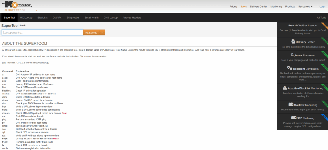328x150 pixels.
Task: Open the SUPERTOOL dropdown arrow under the logo
Action: 37,10
